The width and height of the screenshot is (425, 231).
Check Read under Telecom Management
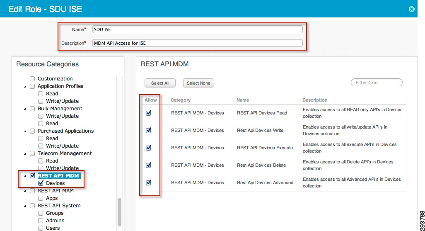click(40, 161)
